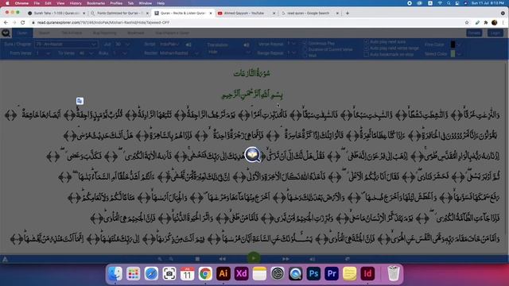The width and height of the screenshot is (509, 286).
Task: Open Safari from the Dock
Action: (x=151, y=273)
